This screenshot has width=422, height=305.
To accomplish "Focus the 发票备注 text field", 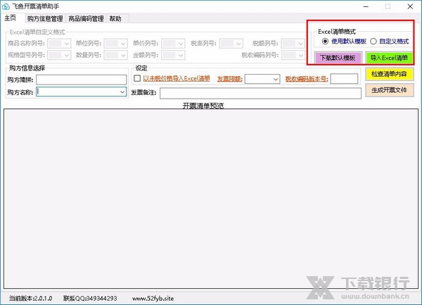I will pyautogui.click(x=260, y=93).
